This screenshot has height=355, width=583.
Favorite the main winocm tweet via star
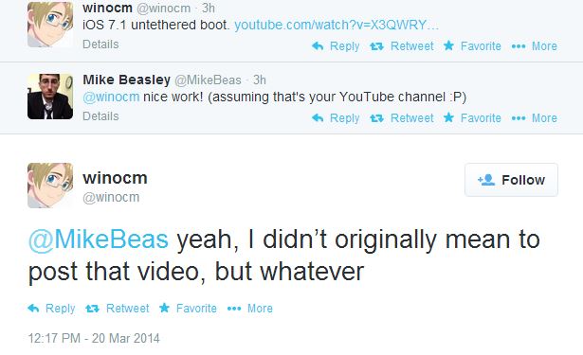pos(164,308)
